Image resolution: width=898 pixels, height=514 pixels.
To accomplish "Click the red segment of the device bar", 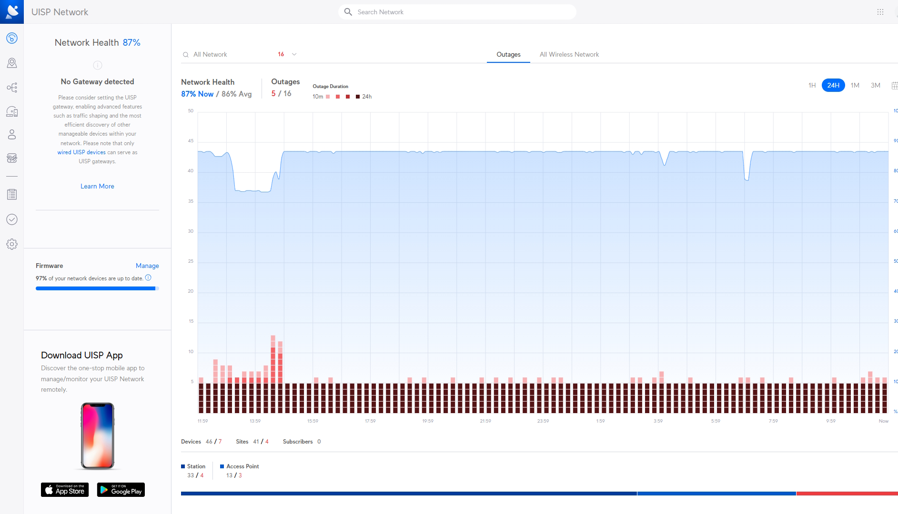I will 847,494.
